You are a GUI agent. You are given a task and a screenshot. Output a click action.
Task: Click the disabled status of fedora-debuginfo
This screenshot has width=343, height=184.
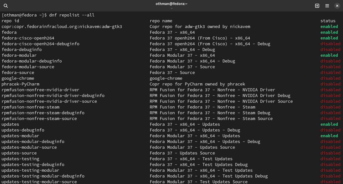[x=330, y=49]
